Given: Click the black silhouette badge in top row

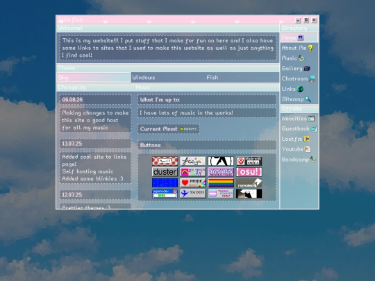Looking at the screenshot, I should 221,161.
